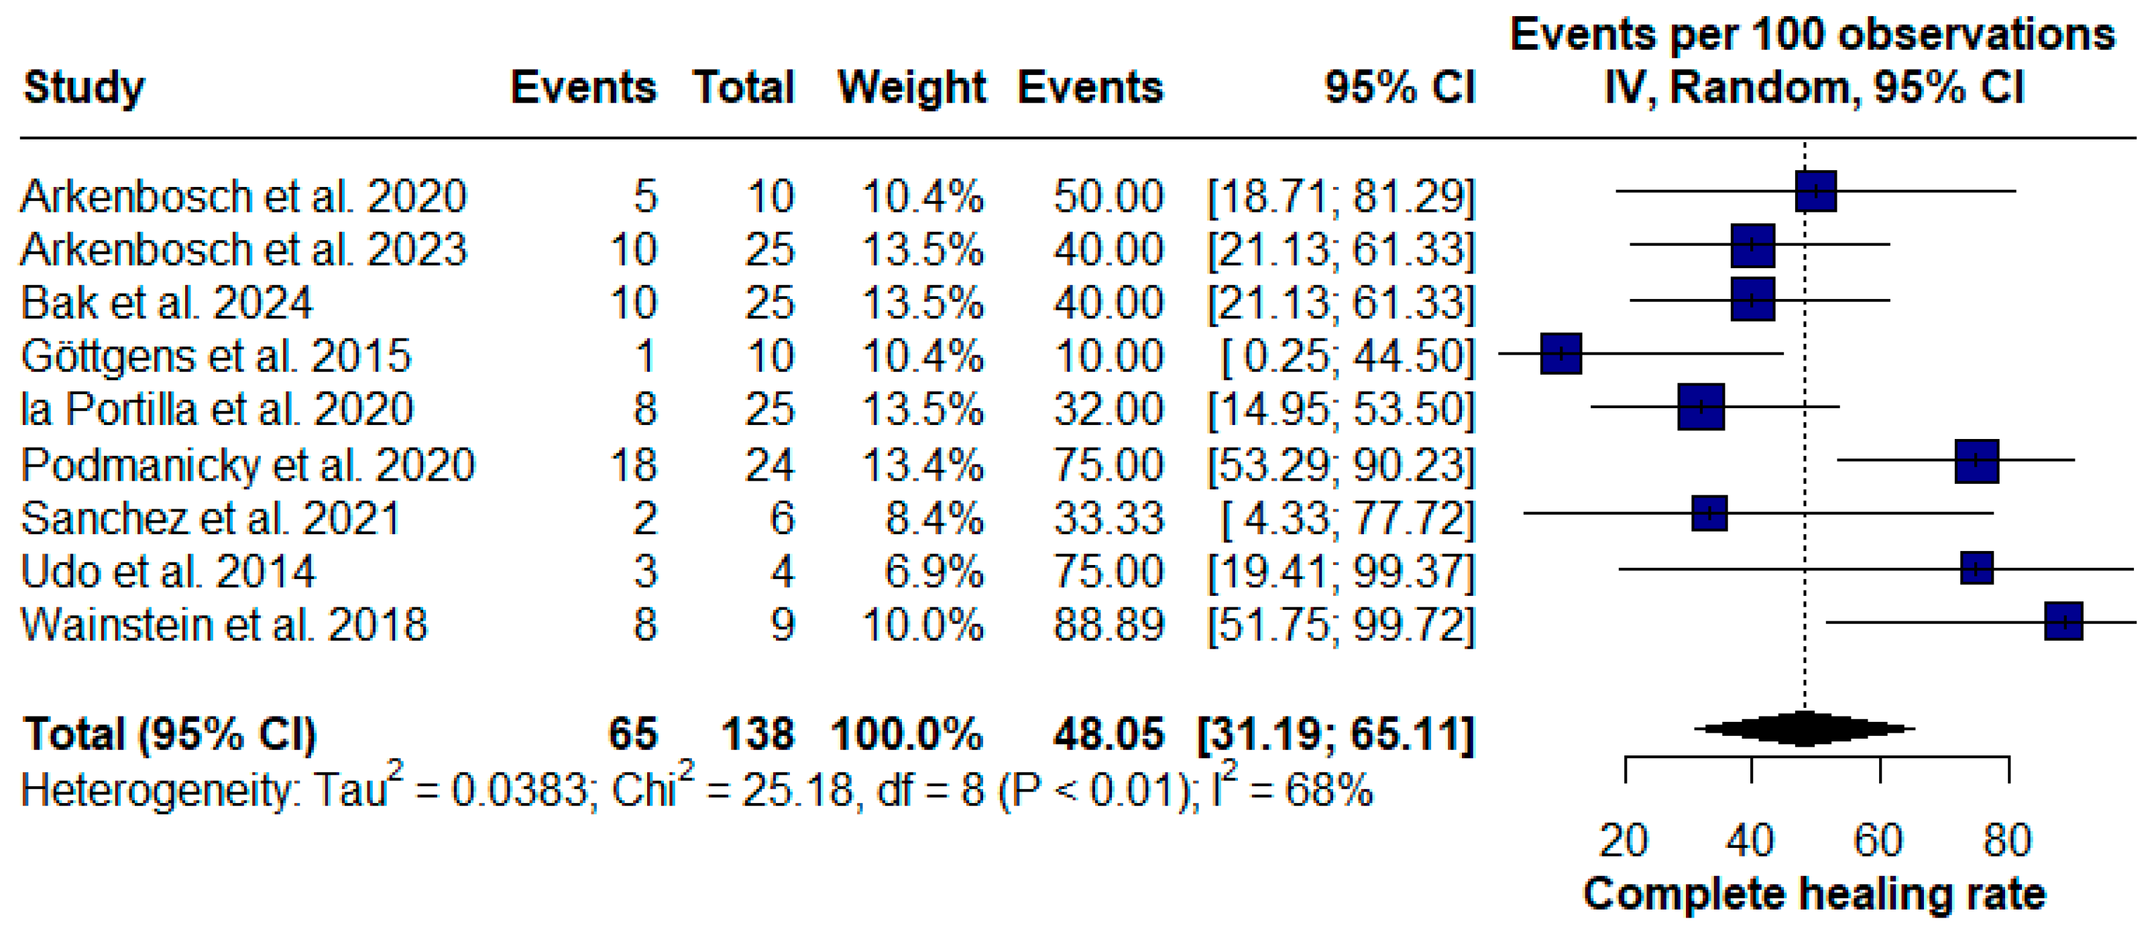Click the pooled CI value [31.19; 65.11]
This screenshot has width=2156, height=929.
click(1336, 734)
